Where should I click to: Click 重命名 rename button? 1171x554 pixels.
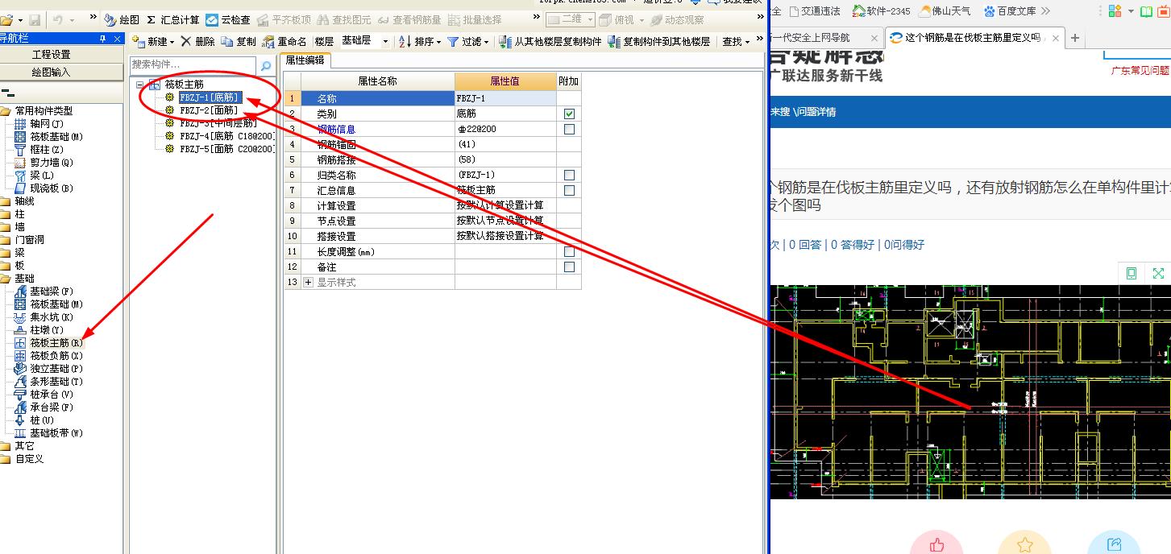pyautogui.click(x=284, y=41)
